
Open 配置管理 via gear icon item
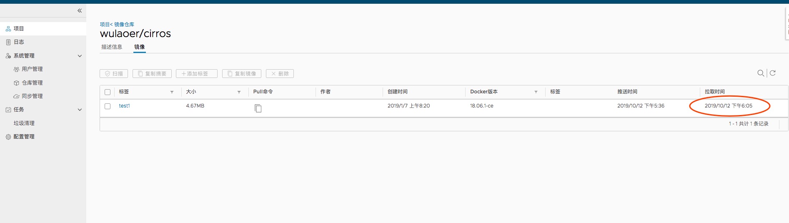point(24,137)
